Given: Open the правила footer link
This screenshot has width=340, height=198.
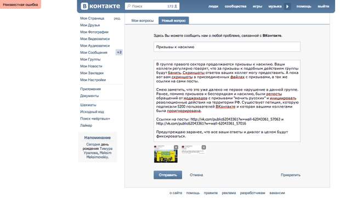Looking at the screenshot, I should point(211,193).
